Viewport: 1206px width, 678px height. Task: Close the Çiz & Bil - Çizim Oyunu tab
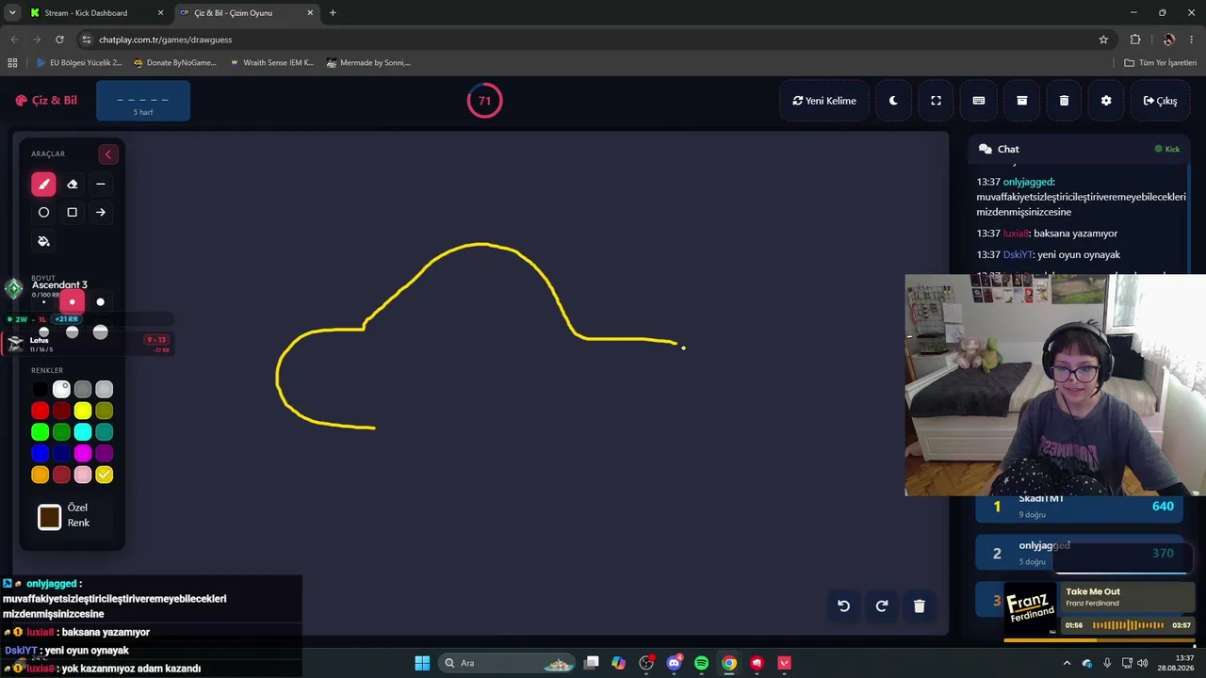[310, 13]
